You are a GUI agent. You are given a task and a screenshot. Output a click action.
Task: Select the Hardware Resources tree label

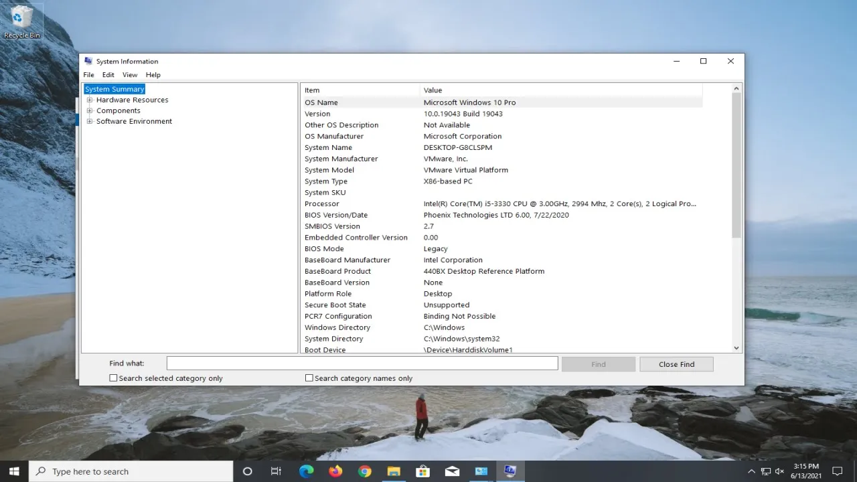pos(132,100)
